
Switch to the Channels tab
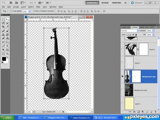(x=123, y=27)
